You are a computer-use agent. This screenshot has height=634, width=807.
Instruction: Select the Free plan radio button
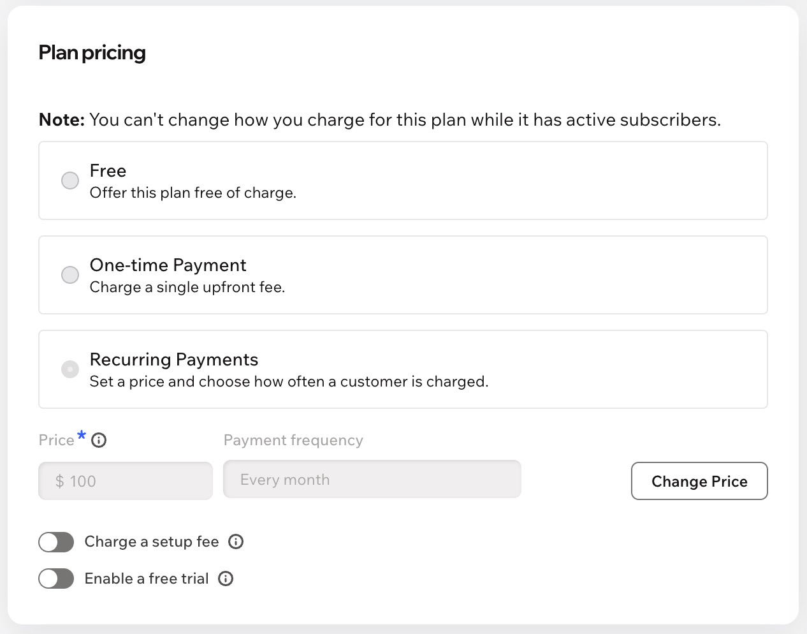[x=70, y=181]
